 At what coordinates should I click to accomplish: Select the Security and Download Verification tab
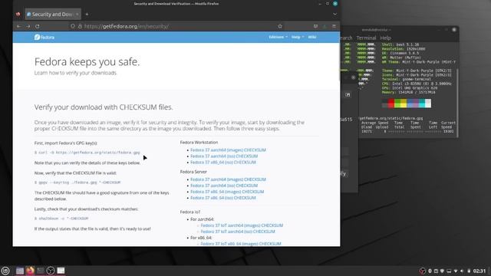[x=53, y=14]
